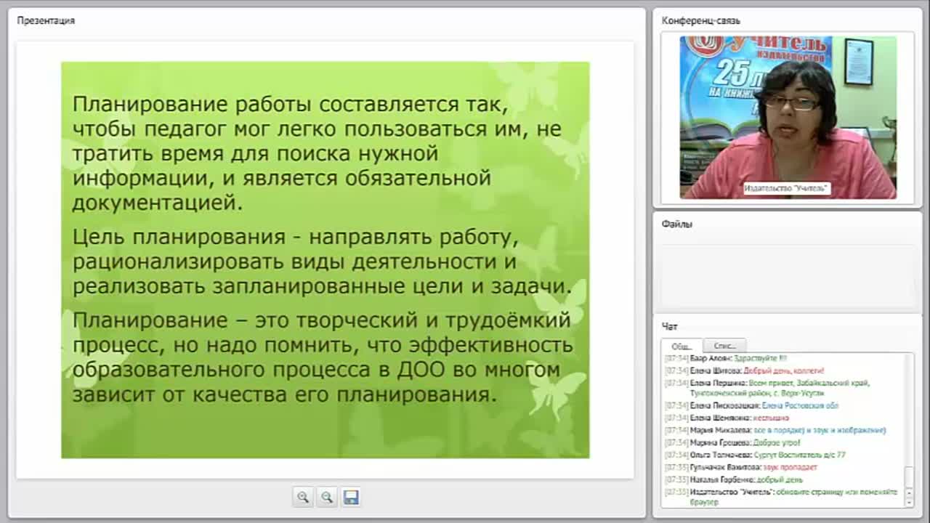Select chat message from Мария Михалева
The width and height of the screenshot is (930, 523).
coord(775,430)
